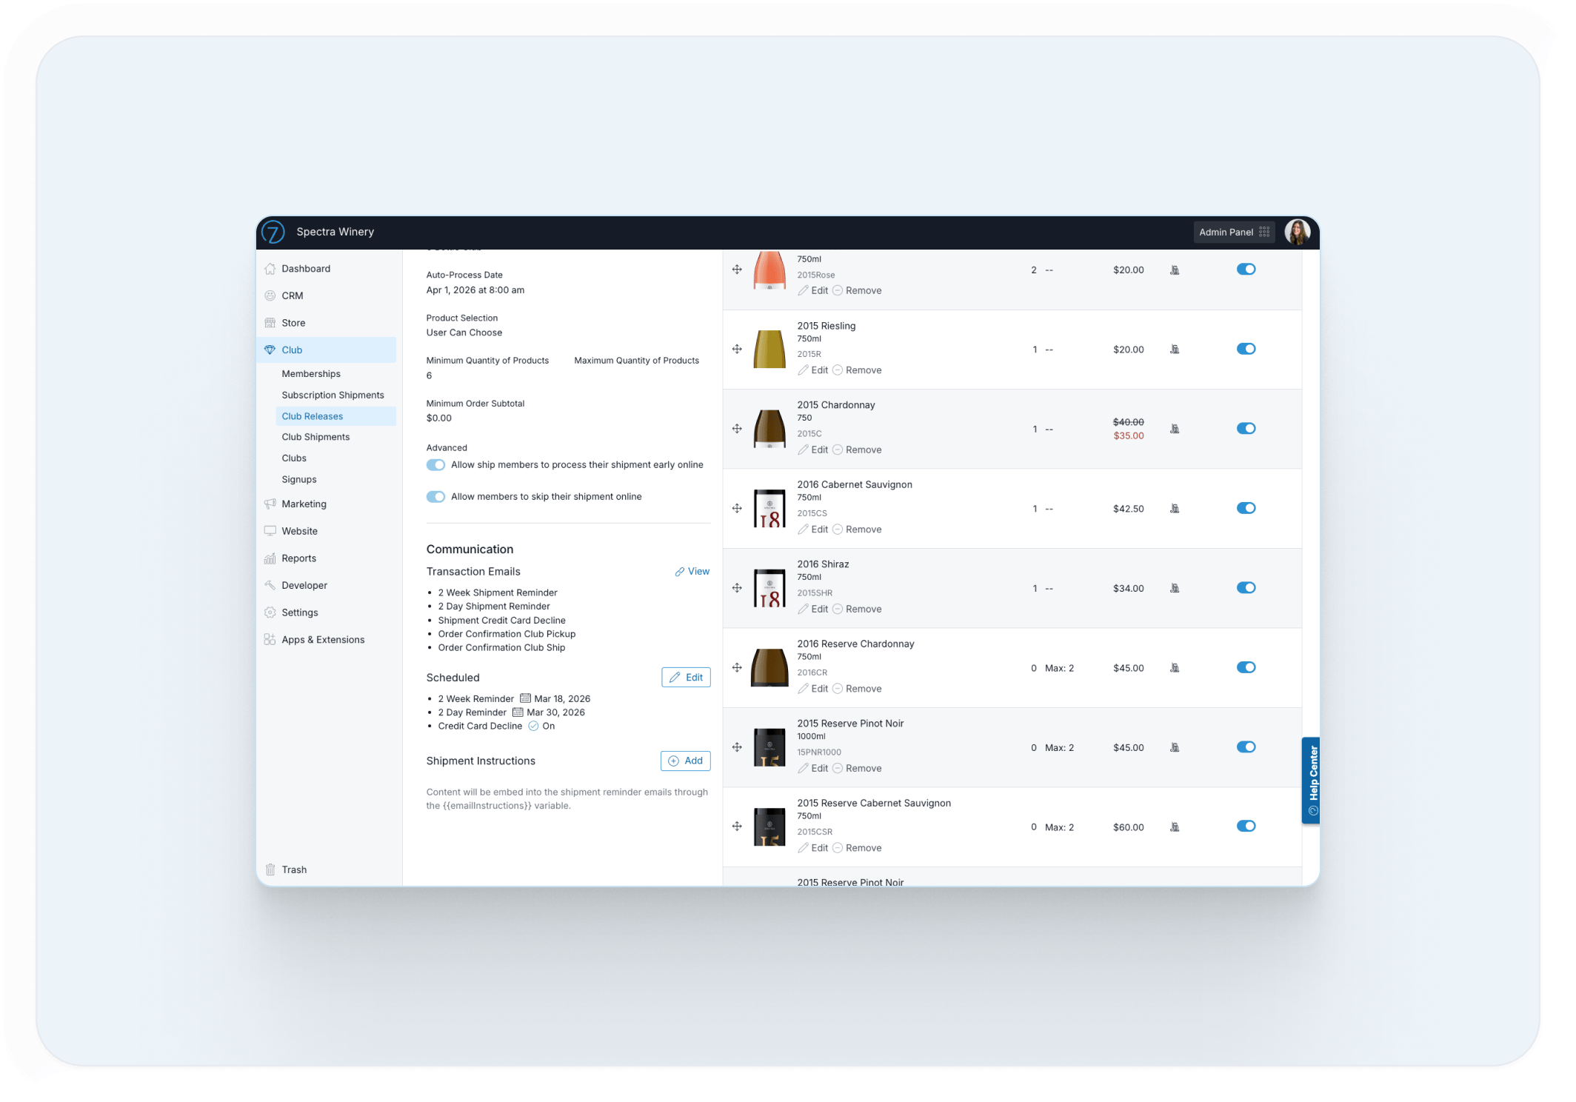Expand the Marketing sidebar menu
The width and height of the screenshot is (1576, 1102).
point(304,504)
